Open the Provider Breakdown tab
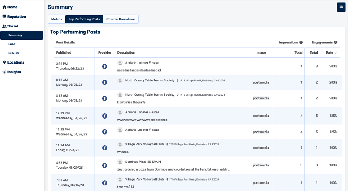The height and width of the screenshot is (191, 348). [120, 19]
